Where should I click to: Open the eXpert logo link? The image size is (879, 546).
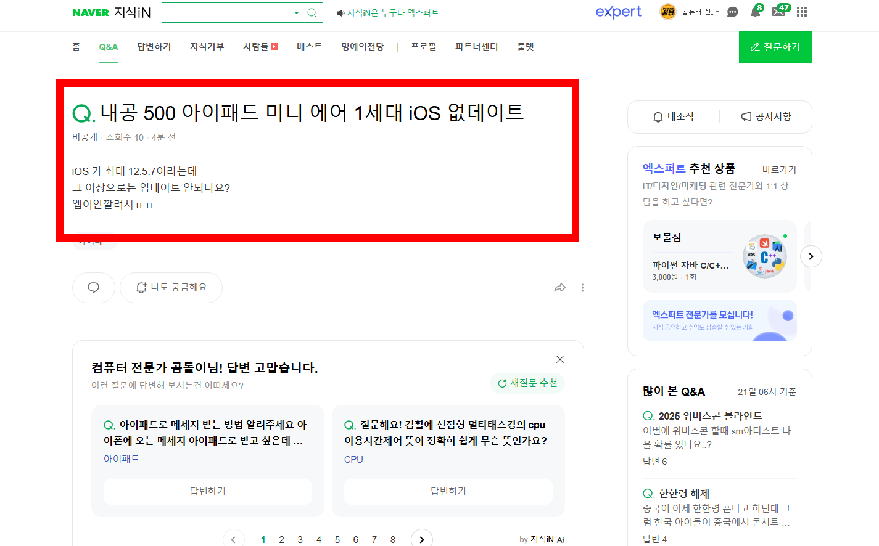pyautogui.click(x=618, y=12)
